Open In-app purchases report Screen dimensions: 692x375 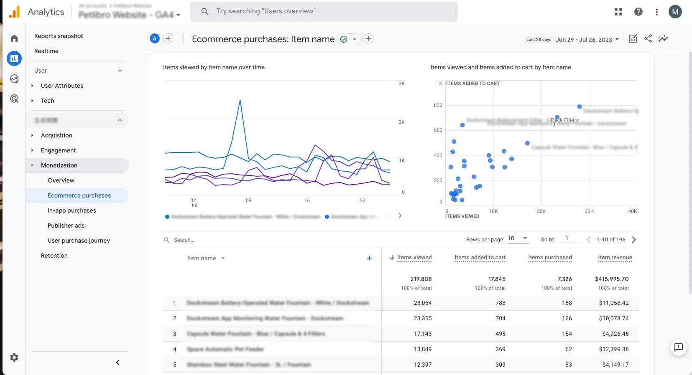click(x=72, y=210)
